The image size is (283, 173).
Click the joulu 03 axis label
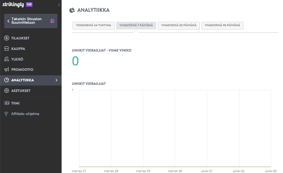click(x=271, y=171)
